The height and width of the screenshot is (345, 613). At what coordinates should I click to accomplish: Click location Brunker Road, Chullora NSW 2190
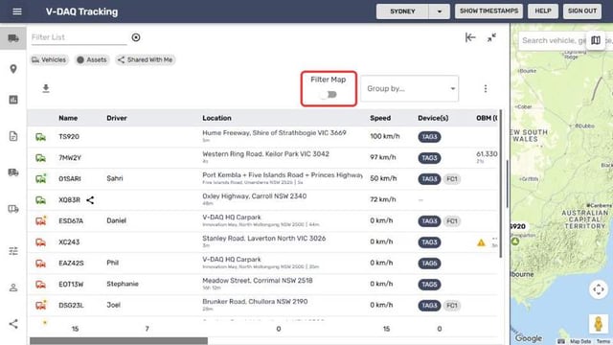pyautogui.click(x=255, y=302)
